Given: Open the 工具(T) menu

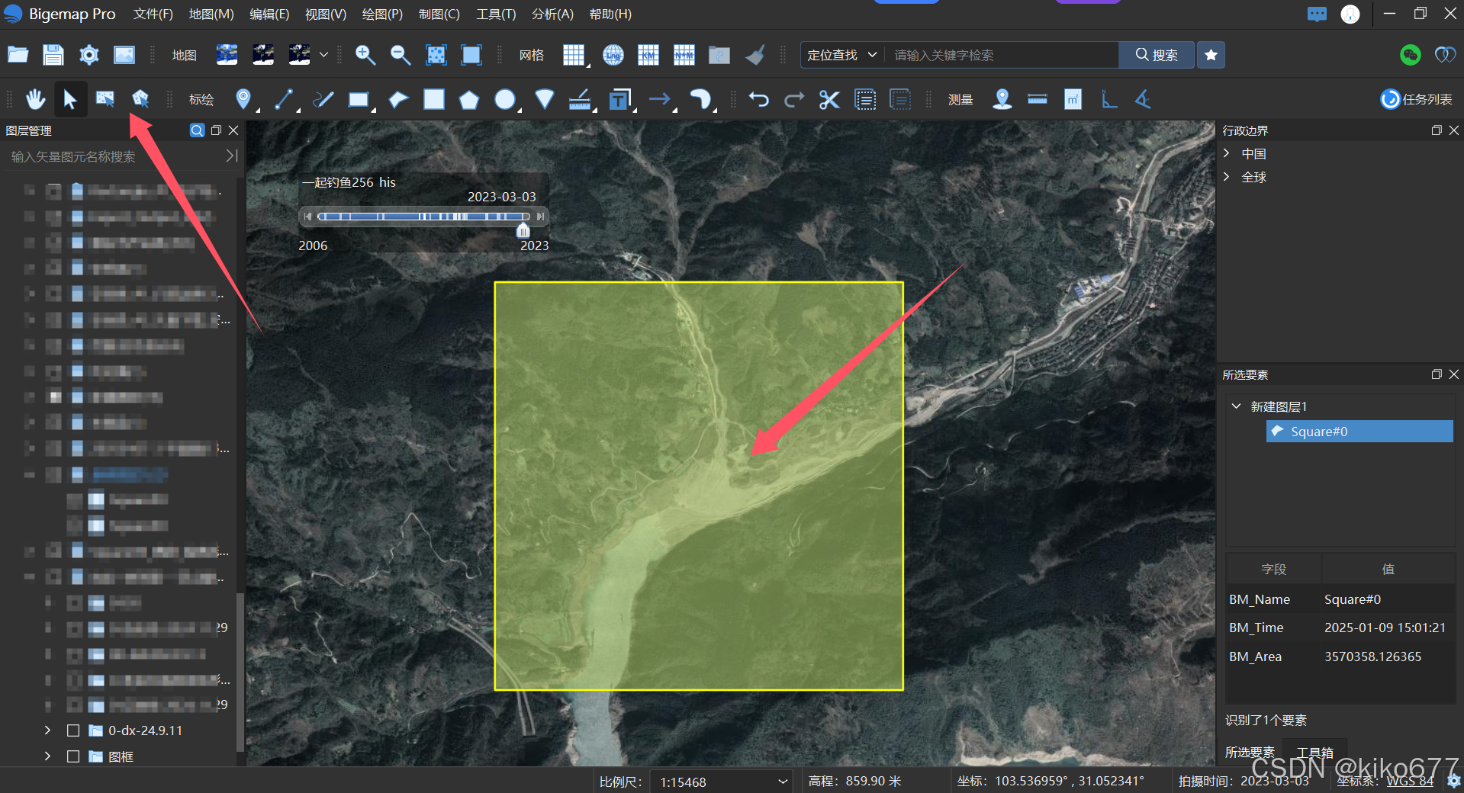Looking at the screenshot, I should (x=496, y=14).
